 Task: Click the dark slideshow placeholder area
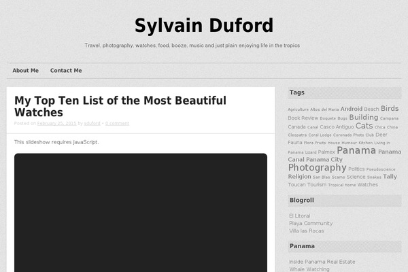[141, 213]
